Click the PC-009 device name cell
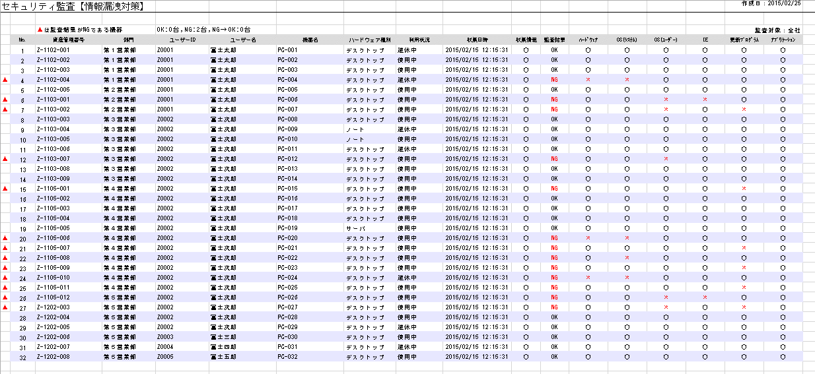 tap(288, 129)
